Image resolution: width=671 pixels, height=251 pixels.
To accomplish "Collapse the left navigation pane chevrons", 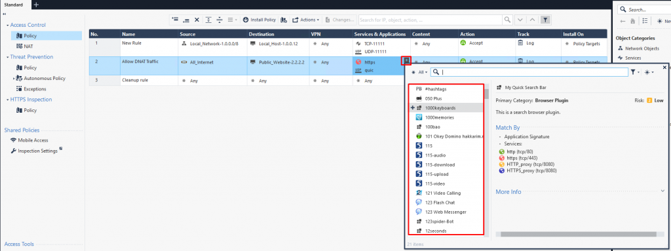I will 4,14.
